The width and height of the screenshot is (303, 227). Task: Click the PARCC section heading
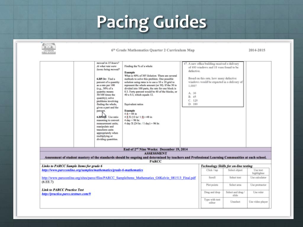[x=156, y=161]
